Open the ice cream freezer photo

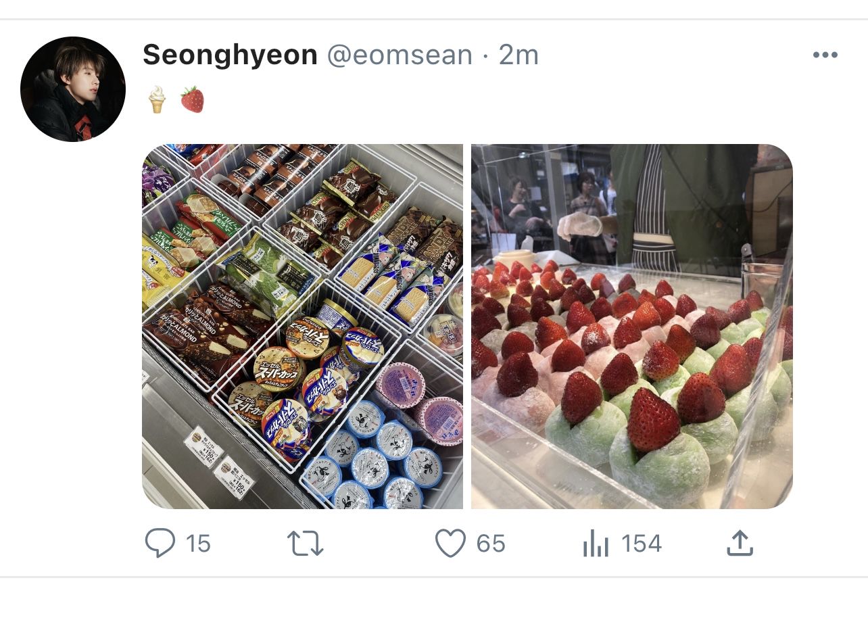pyautogui.click(x=302, y=326)
